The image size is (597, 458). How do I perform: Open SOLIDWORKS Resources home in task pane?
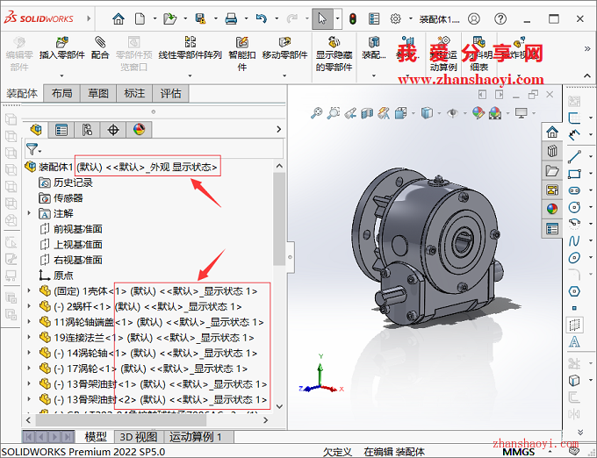552,132
